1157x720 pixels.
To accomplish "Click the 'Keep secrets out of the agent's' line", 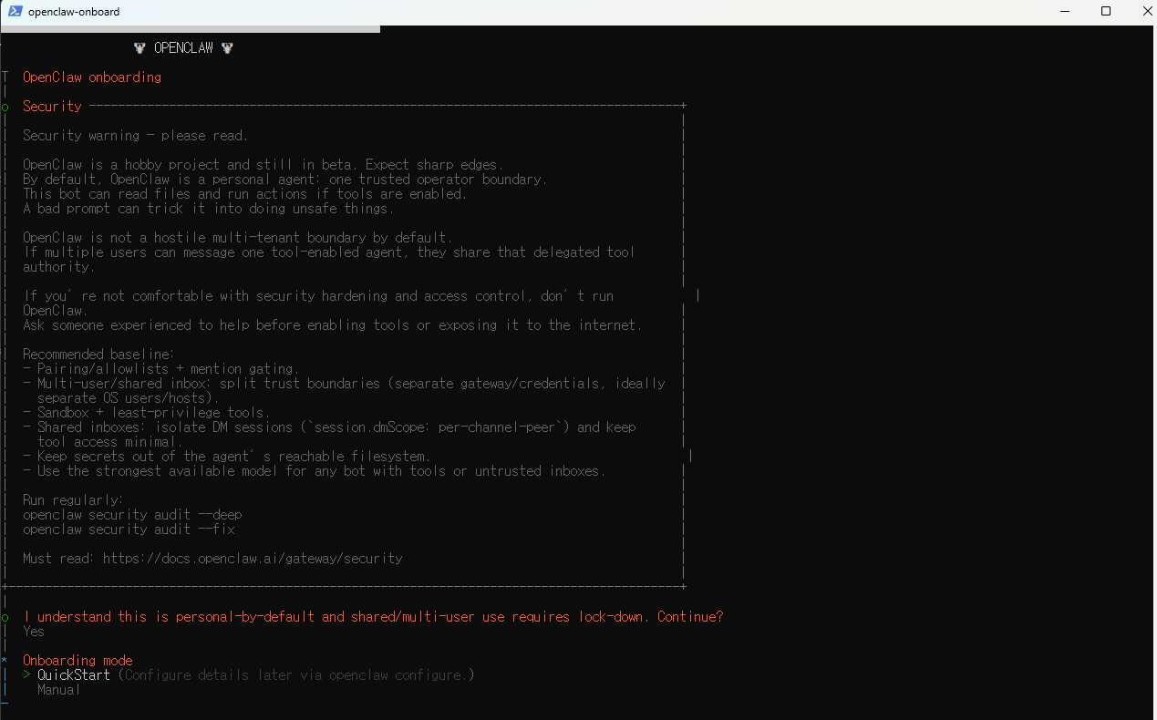I will coord(227,457).
